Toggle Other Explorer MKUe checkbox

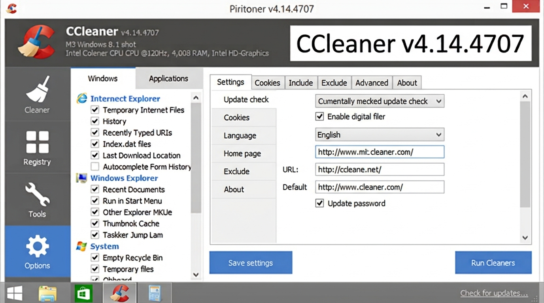pyautogui.click(x=95, y=212)
